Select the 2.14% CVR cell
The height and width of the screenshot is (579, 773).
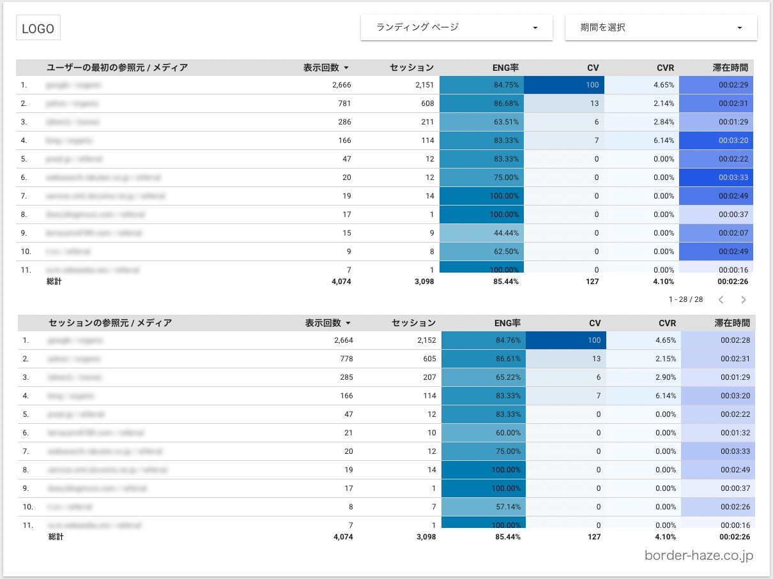pyautogui.click(x=641, y=103)
